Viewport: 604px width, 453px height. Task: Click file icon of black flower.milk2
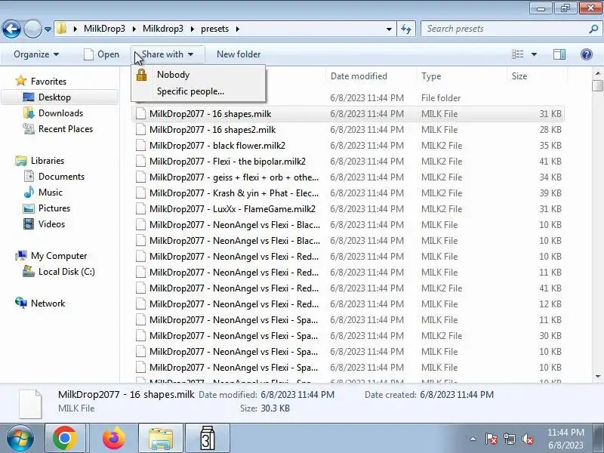coord(140,145)
